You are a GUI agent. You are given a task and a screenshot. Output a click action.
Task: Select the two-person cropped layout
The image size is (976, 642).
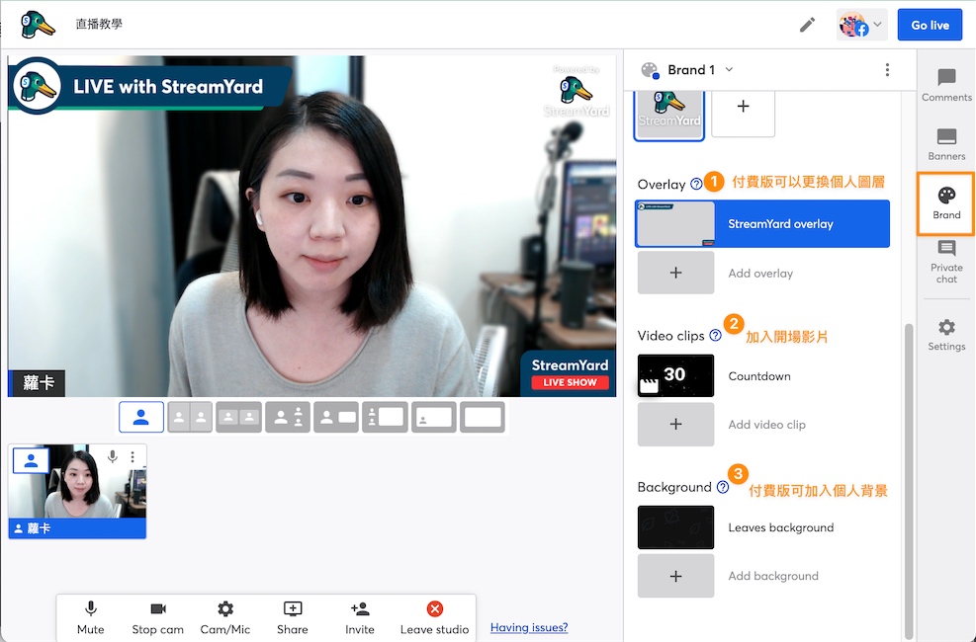point(190,417)
